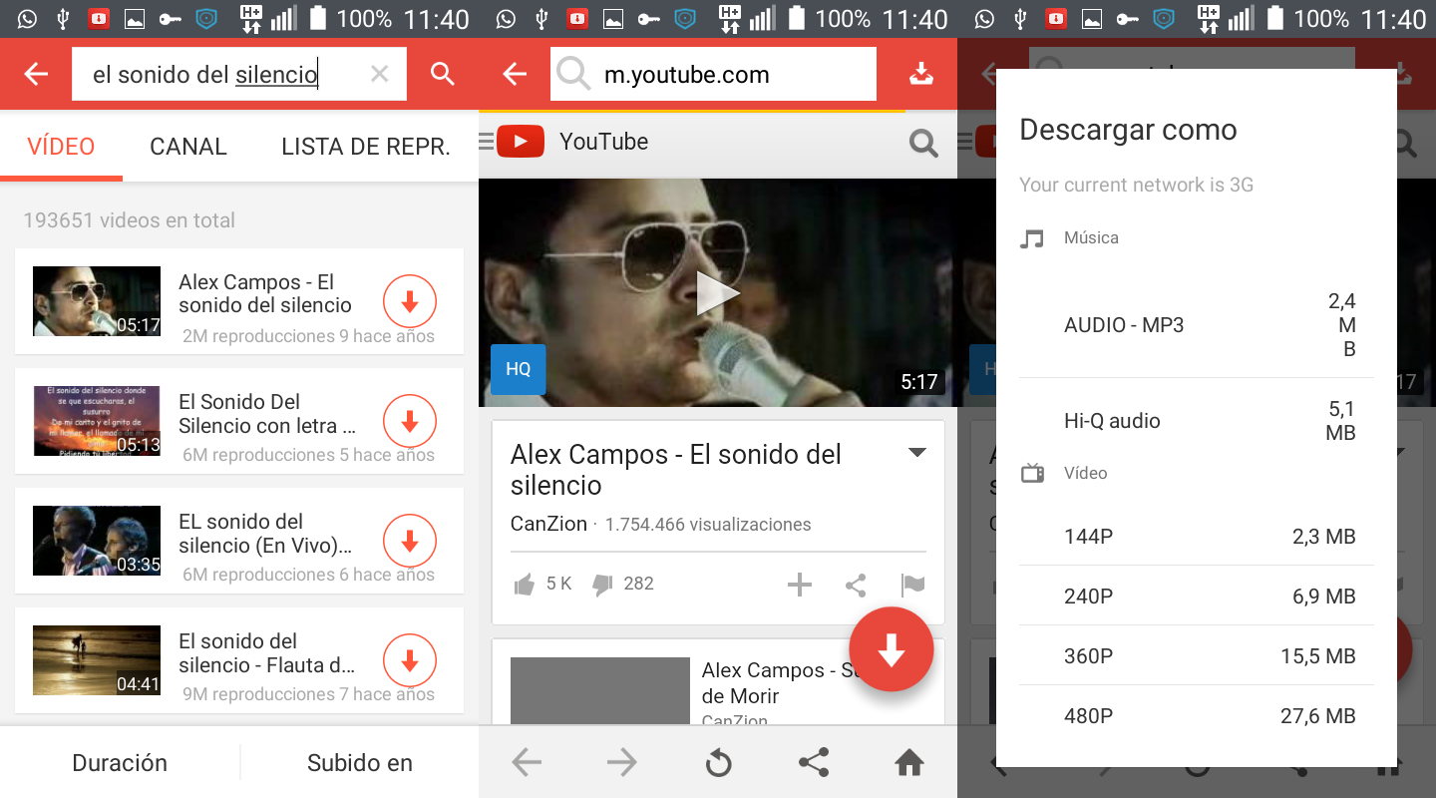This screenshot has width=1436, height=798.
Task: Tap the download icon beside the m.youtube.com address bar
Action: pyautogui.click(x=921, y=74)
